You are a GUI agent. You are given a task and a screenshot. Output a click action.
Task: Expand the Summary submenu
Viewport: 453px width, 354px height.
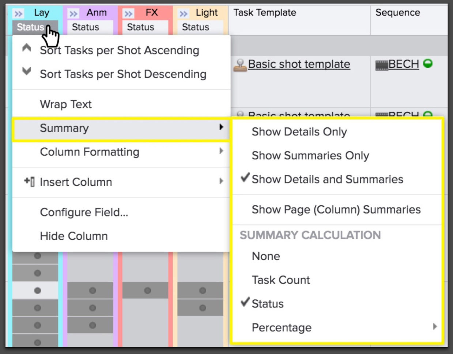tap(64, 128)
